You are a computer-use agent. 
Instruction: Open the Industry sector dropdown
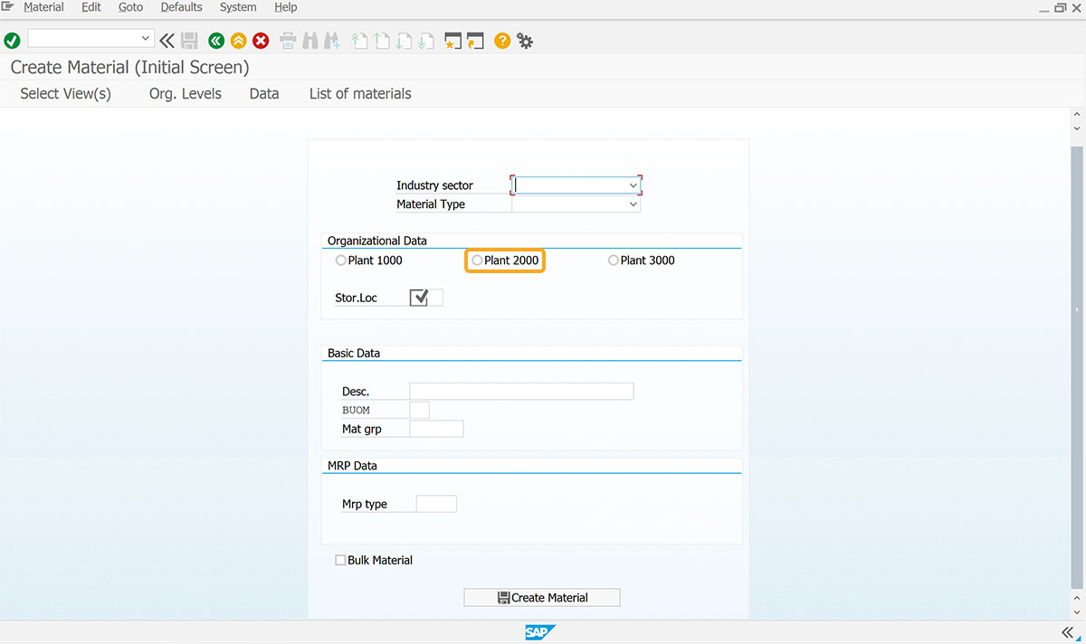coord(633,185)
